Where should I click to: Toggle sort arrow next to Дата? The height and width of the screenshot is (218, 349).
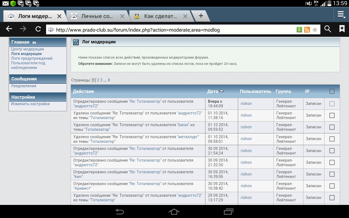(x=221, y=91)
